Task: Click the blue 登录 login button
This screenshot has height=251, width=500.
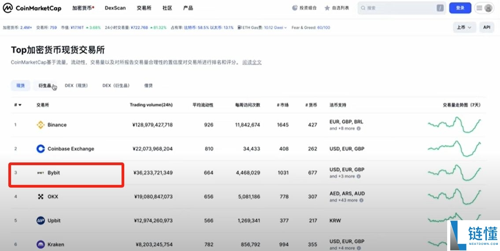Action: tap(460, 8)
